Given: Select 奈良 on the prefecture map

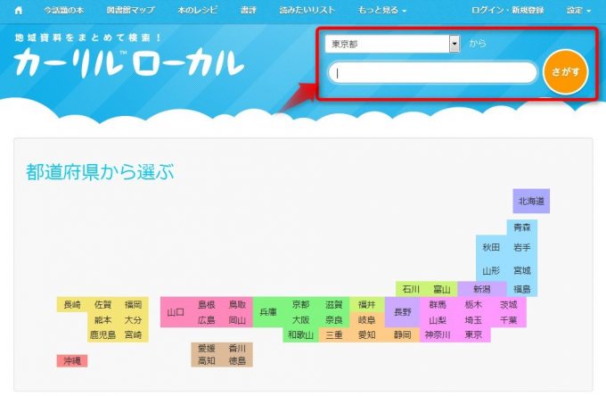Looking at the screenshot, I should coord(334,320).
